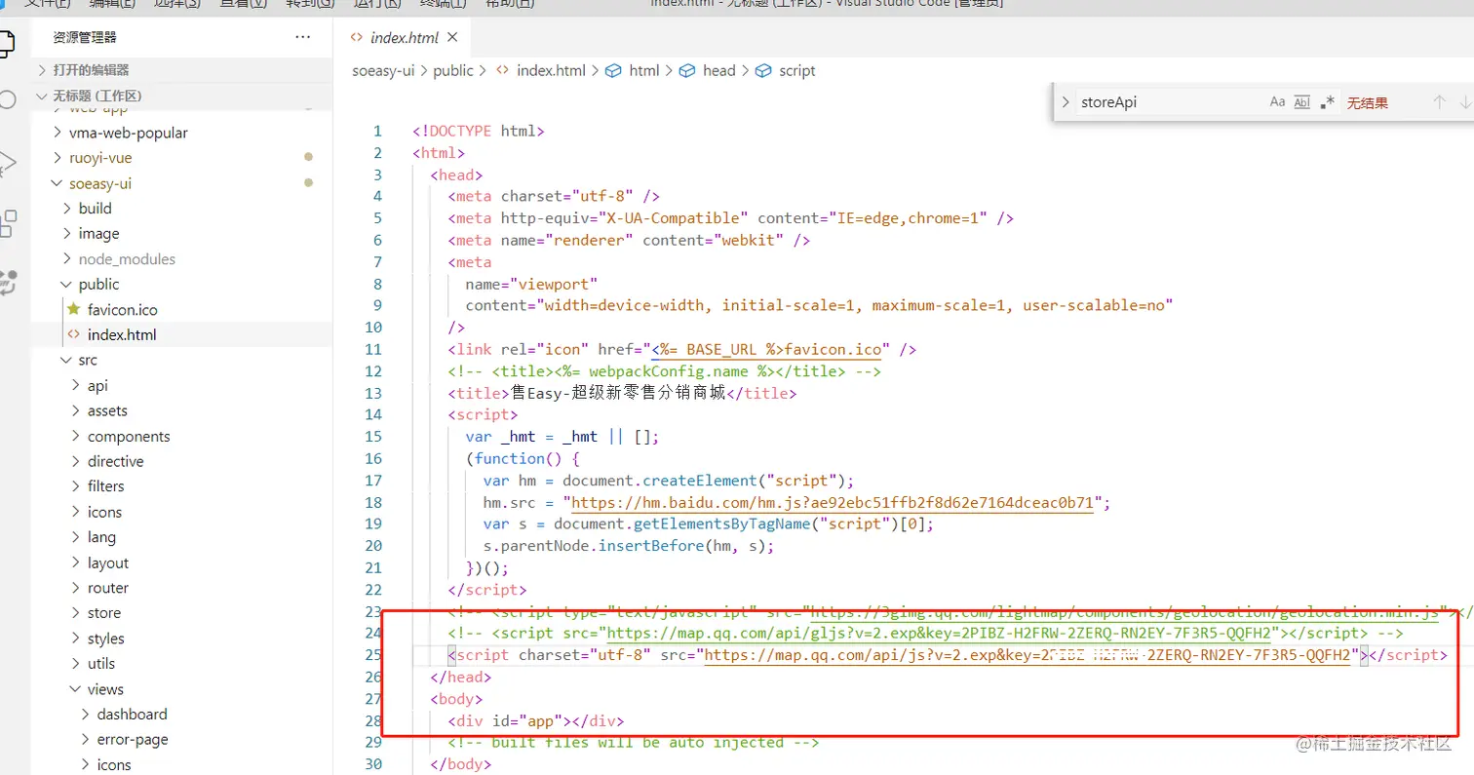Viewport: 1474px width, 775px height.
Task: Expand the error-page folder
Action: [x=86, y=739]
